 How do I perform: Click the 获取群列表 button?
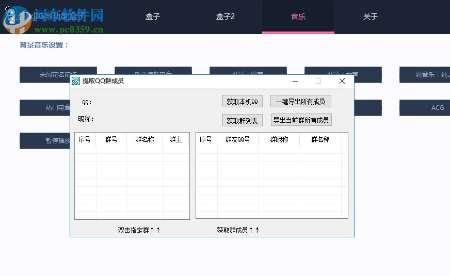[x=243, y=121]
